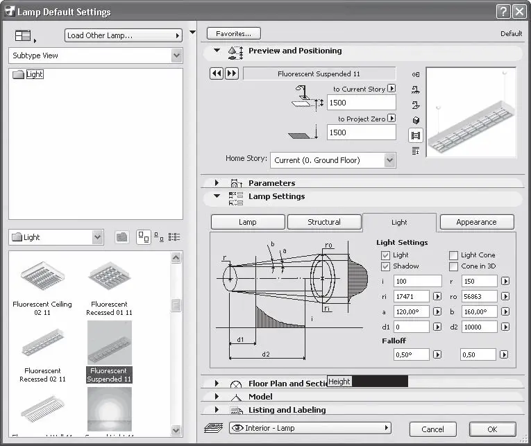The image size is (531, 446).
Task: Click the arrow next to ro value 56863
Action: (x=505, y=296)
